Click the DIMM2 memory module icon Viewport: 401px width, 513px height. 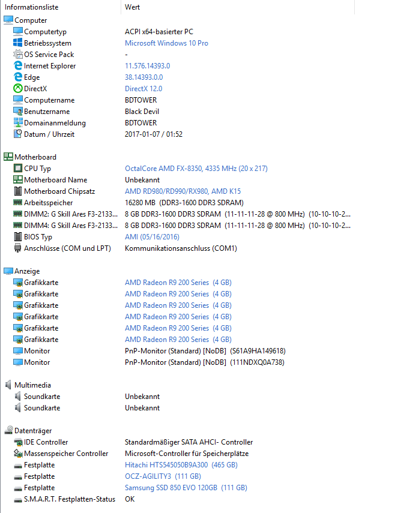click(17, 214)
